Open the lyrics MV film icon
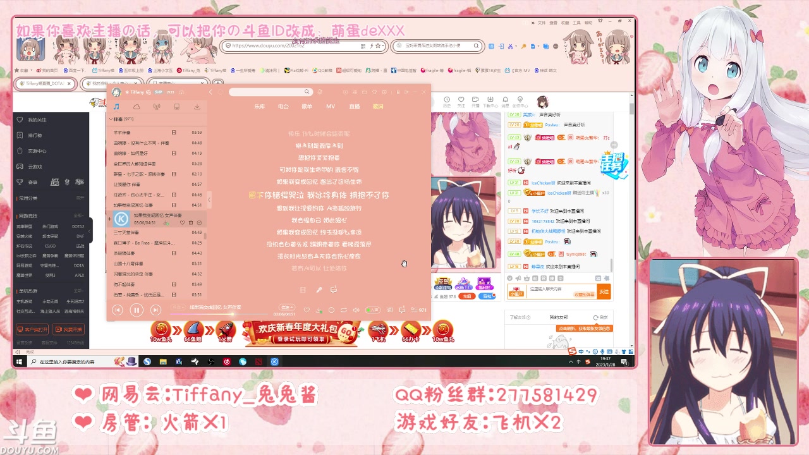This screenshot has width=809, height=455. [303, 290]
